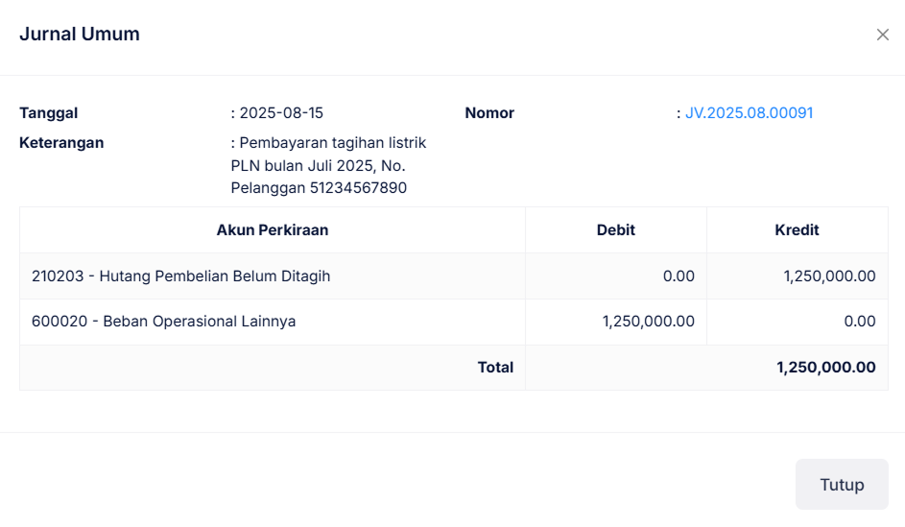Click credit value 0.00 for account 600020

[860, 322]
